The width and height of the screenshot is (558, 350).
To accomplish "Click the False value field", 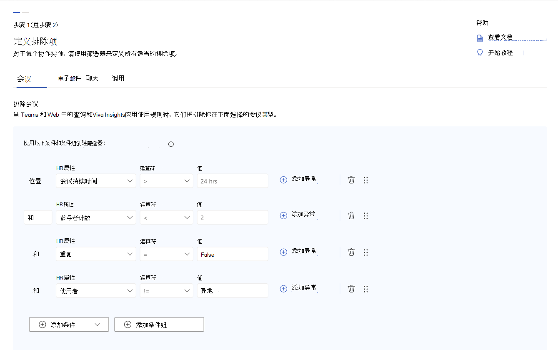I will 233,254.
